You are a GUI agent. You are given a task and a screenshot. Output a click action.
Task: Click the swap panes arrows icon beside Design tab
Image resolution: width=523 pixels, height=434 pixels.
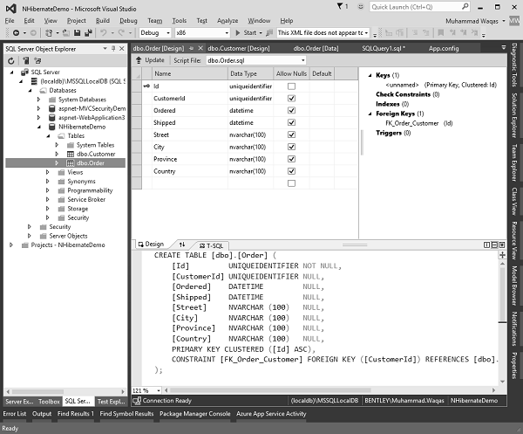(182, 245)
